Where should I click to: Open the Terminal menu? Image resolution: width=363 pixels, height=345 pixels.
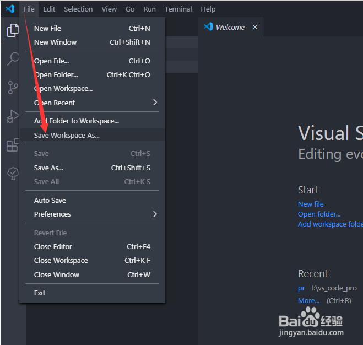178,9
